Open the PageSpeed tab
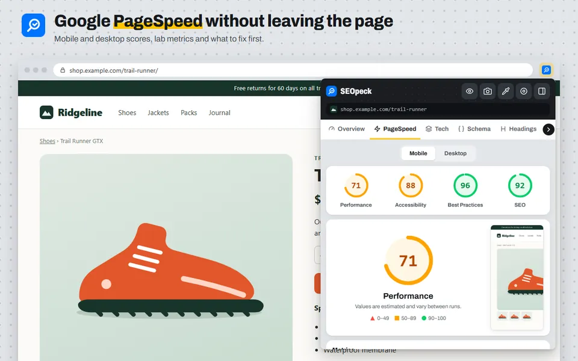This screenshot has width=578, height=361. (395, 129)
